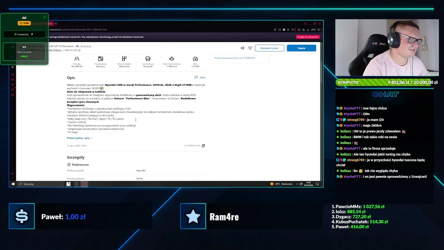The width and height of the screenshot is (444, 250).
Task: Open the white tile taskbar app
Action: coord(68,184)
